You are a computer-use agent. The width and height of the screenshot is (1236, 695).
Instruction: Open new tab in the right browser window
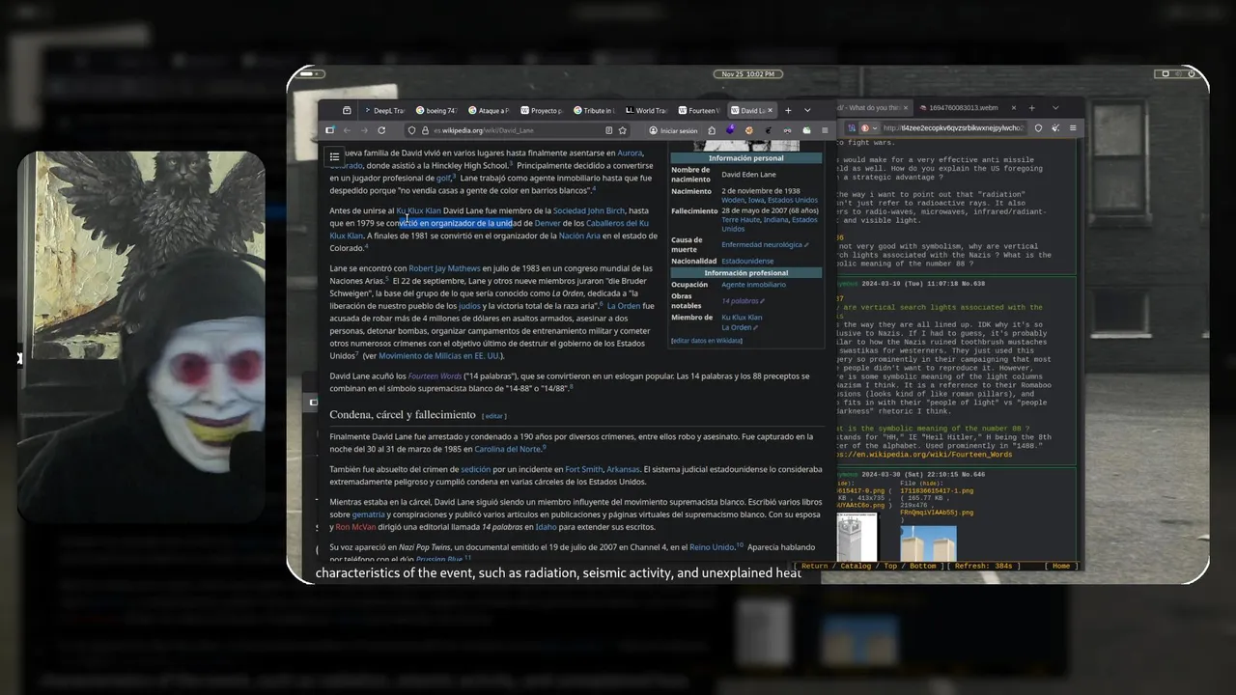click(x=1031, y=108)
